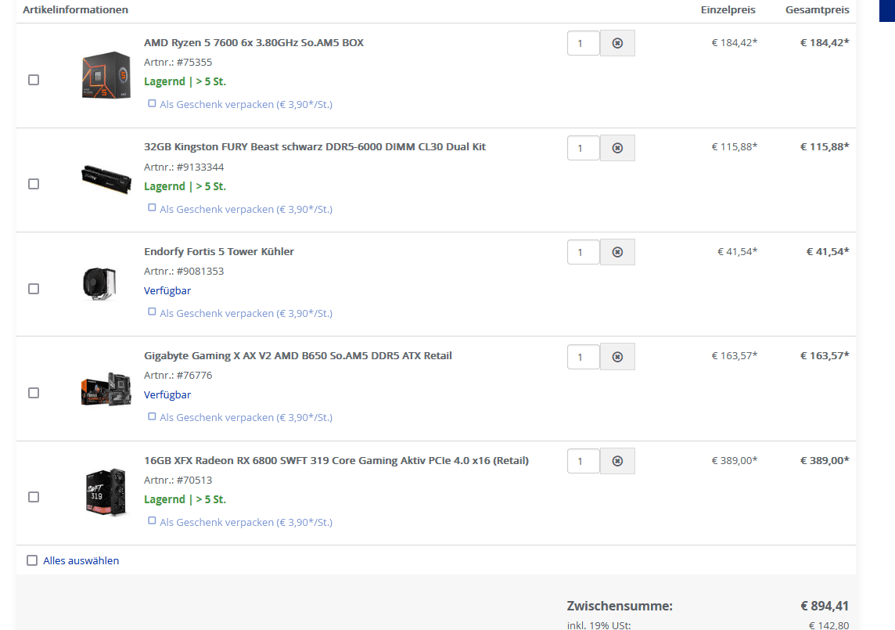This screenshot has width=895, height=630.
Task: Remove Kingston FURY Beast RAM from cart
Action: pyautogui.click(x=617, y=148)
